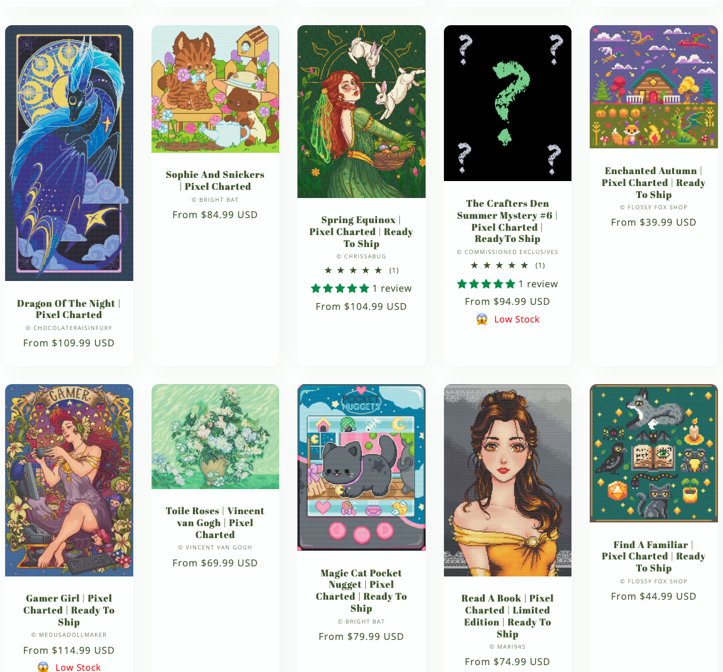This screenshot has height=672, width=723.
Task: Open the Find A Familiar title link
Action: pyautogui.click(x=653, y=556)
